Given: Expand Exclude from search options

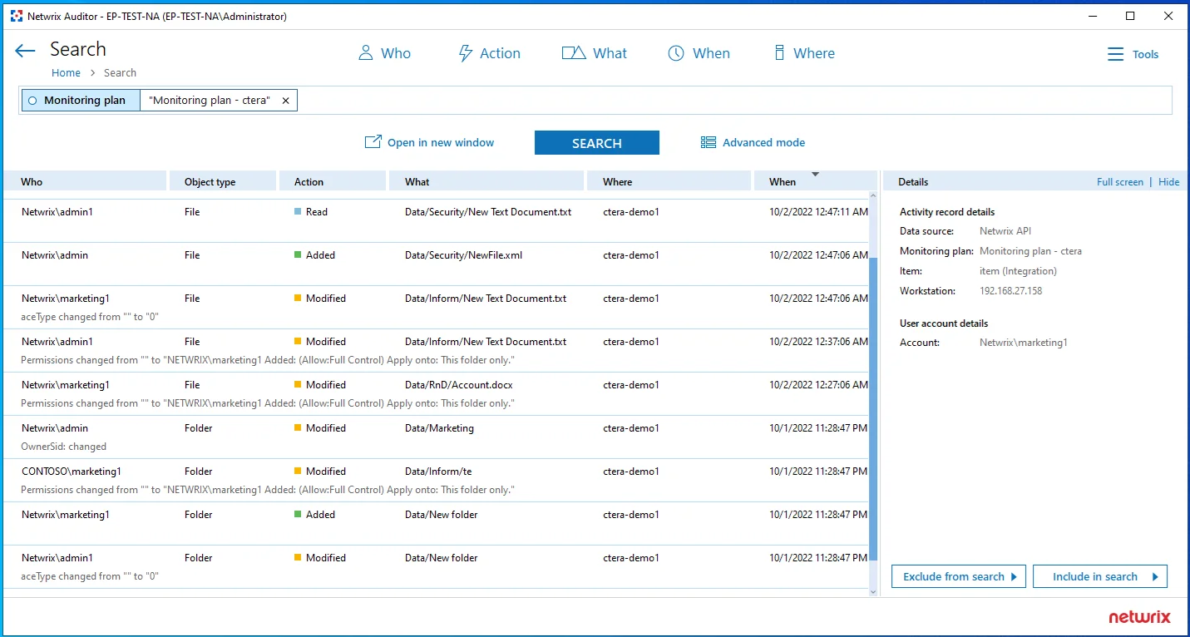Looking at the screenshot, I should [959, 576].
